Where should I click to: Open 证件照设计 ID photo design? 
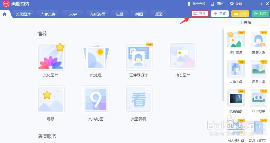click(x=139, y=57)
